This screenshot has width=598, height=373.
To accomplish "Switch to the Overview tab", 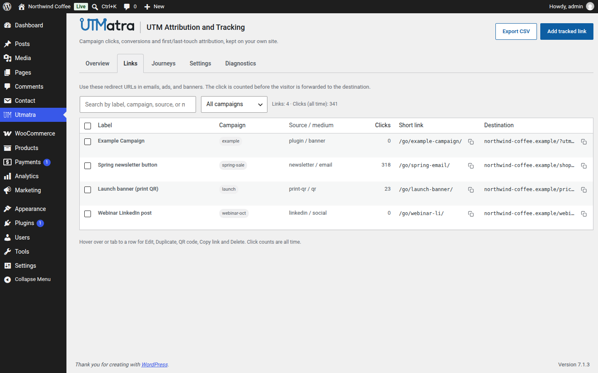I will point(98,63).
